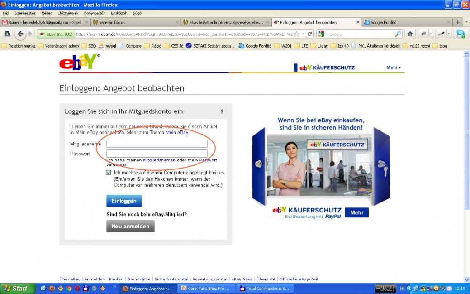Open the tab list dropdown arrow
The width and height of the screenshot is (470, 294).
(x=465, y=22)
